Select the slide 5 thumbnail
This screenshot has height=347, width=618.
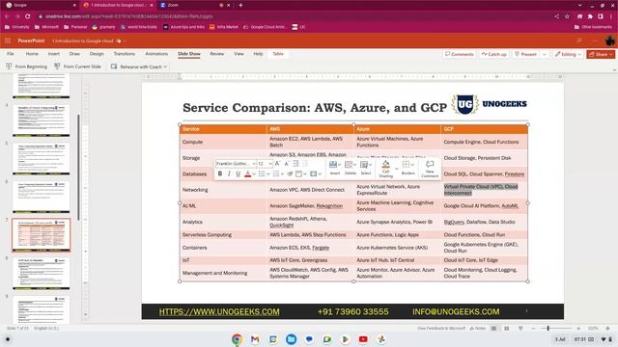[41, 158]
